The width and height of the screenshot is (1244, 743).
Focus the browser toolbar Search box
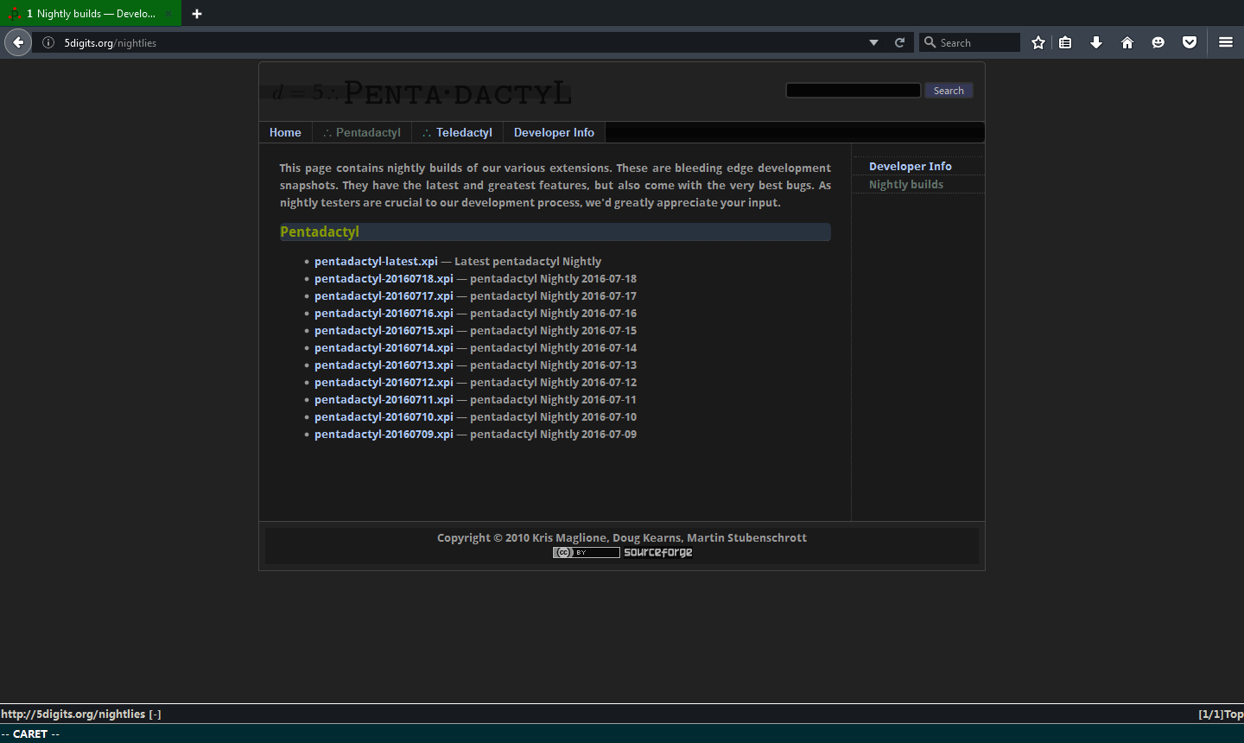(969, 42)
